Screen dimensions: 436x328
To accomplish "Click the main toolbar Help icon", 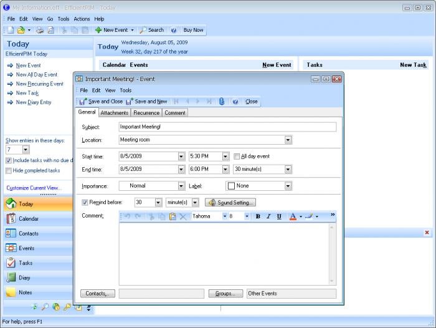I will click(x=174, y=30).
